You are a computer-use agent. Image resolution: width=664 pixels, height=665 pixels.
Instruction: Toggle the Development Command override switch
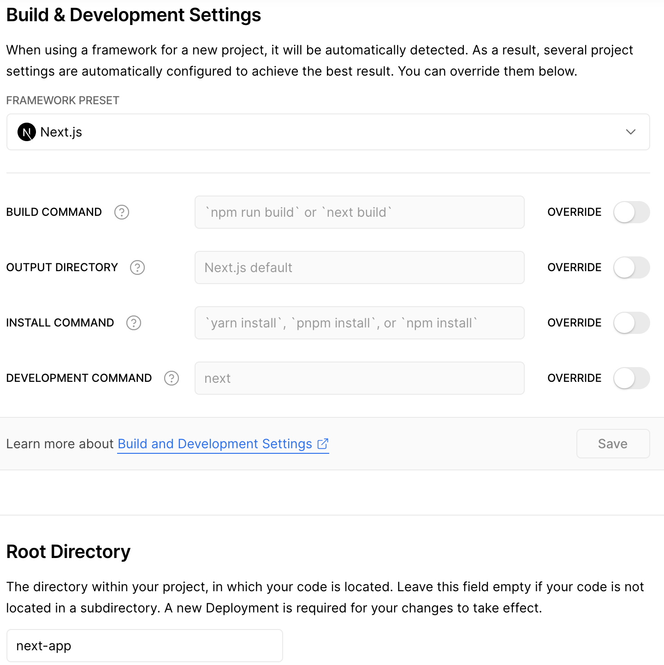pyautogui.click(x=632, y=378)
